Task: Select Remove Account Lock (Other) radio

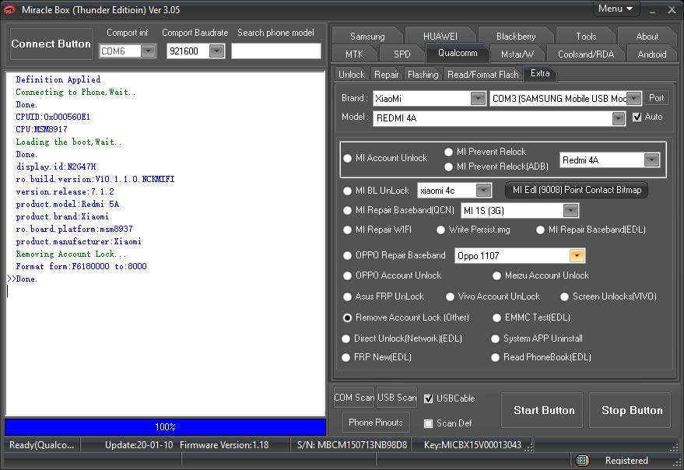Action: pos(347,317)
